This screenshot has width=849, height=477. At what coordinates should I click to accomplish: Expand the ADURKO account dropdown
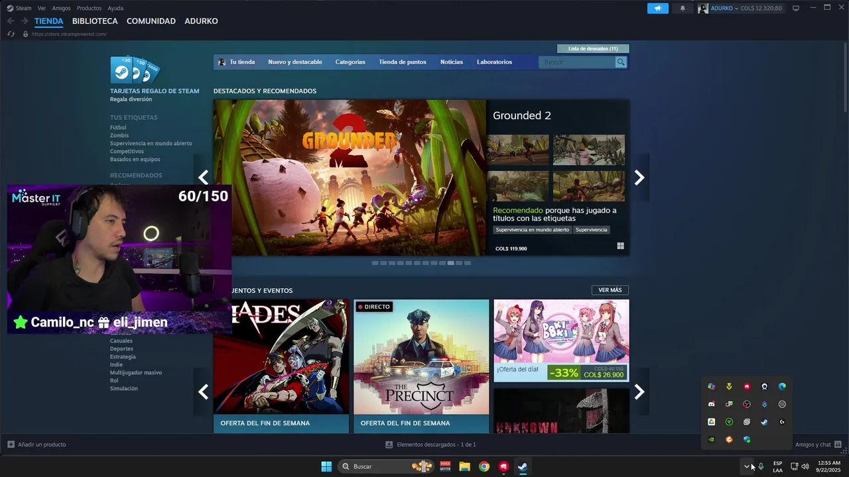736,9
